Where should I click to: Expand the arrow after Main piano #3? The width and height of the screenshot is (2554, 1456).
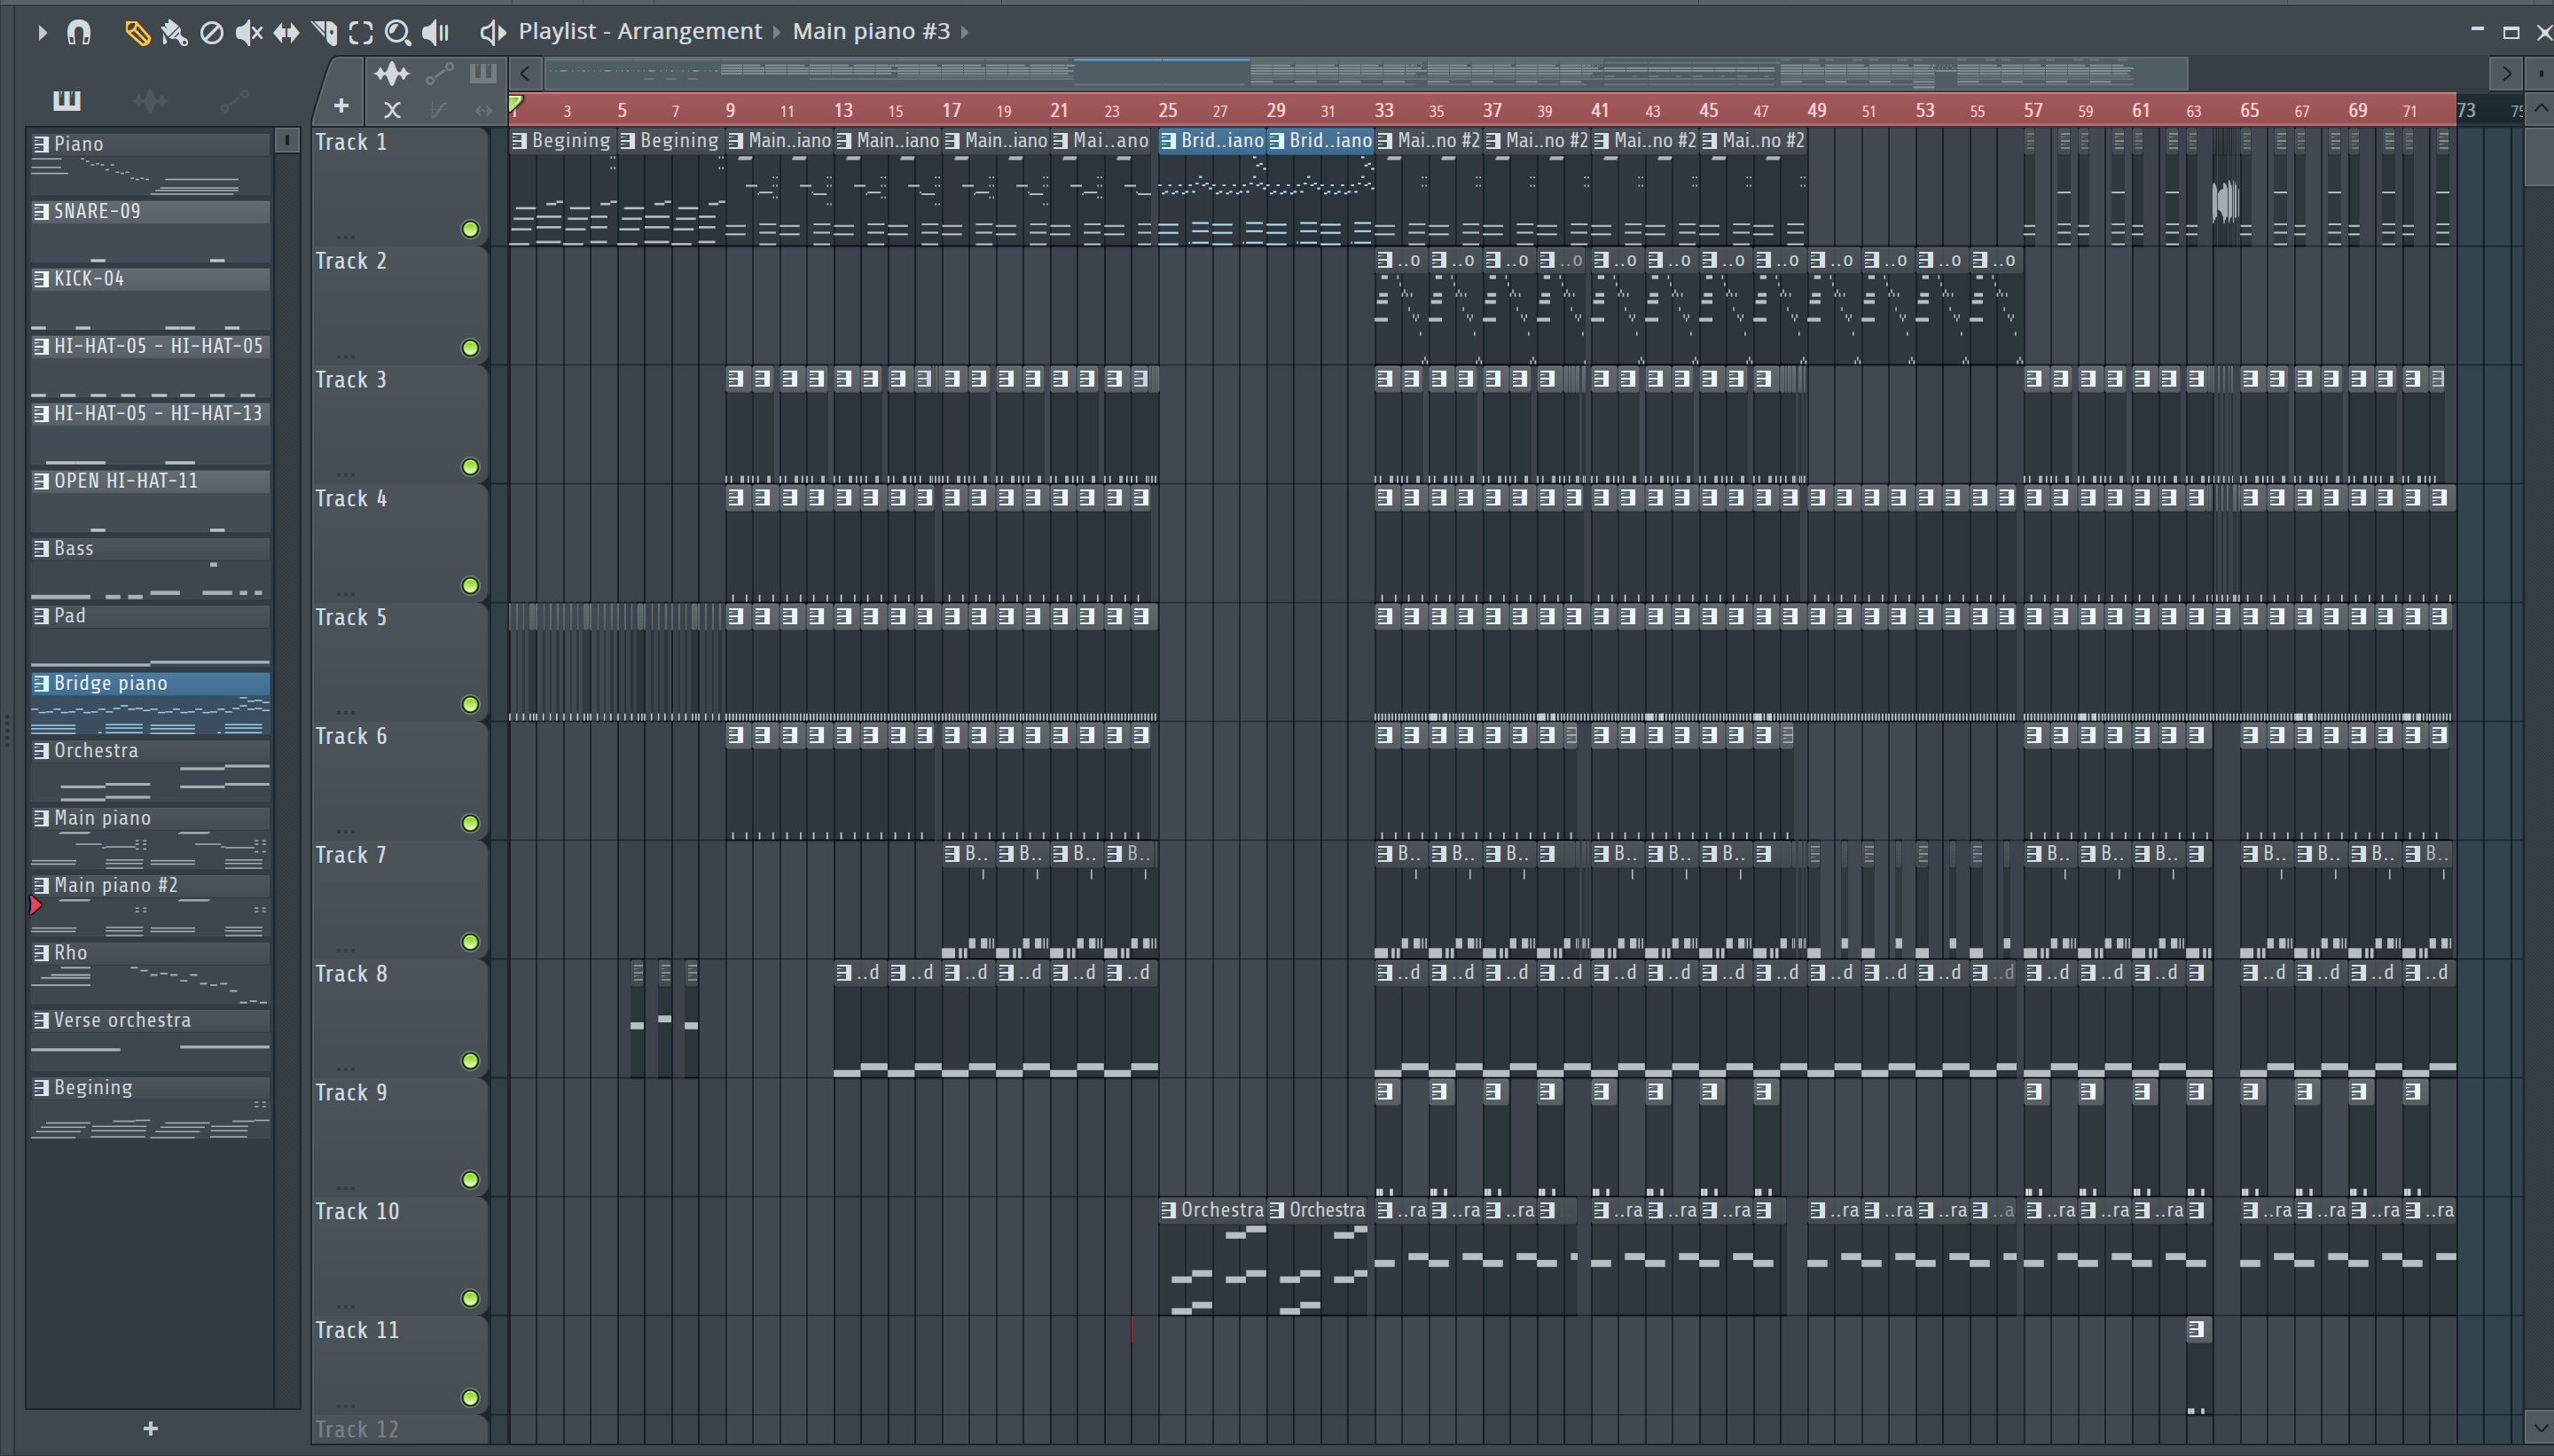click(x=965, y=32)
